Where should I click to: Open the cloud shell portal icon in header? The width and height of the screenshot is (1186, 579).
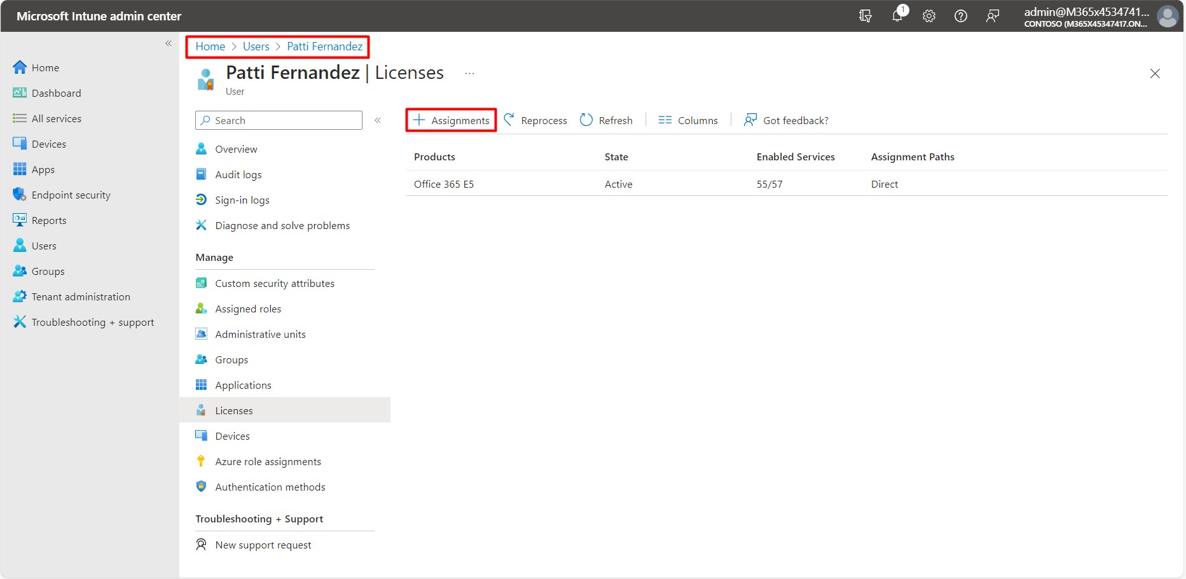(865, 16)
